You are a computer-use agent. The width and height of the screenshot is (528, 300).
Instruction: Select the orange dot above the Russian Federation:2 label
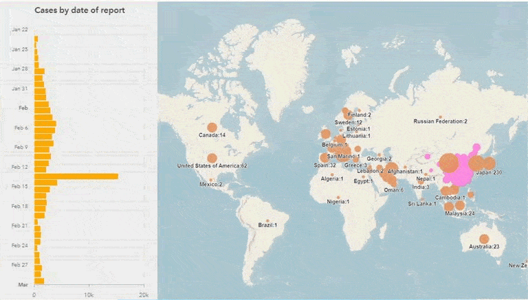click(440, 117)
